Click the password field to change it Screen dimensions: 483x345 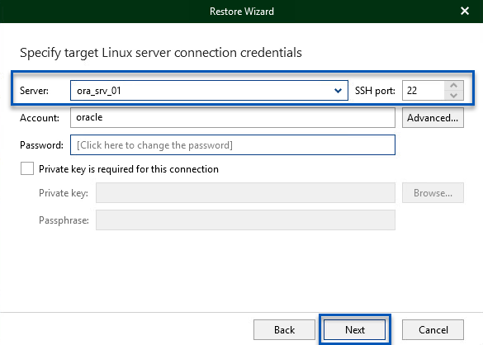coord(233,144)
